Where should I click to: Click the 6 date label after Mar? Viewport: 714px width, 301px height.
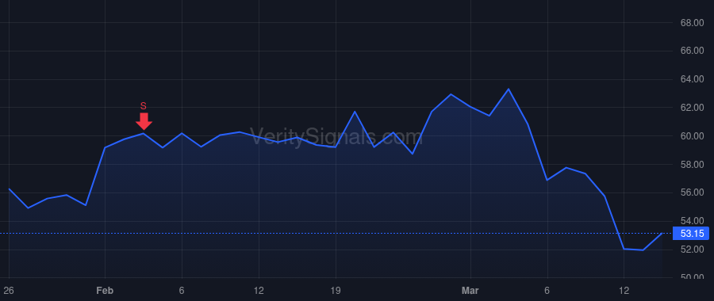coord(547,291)
